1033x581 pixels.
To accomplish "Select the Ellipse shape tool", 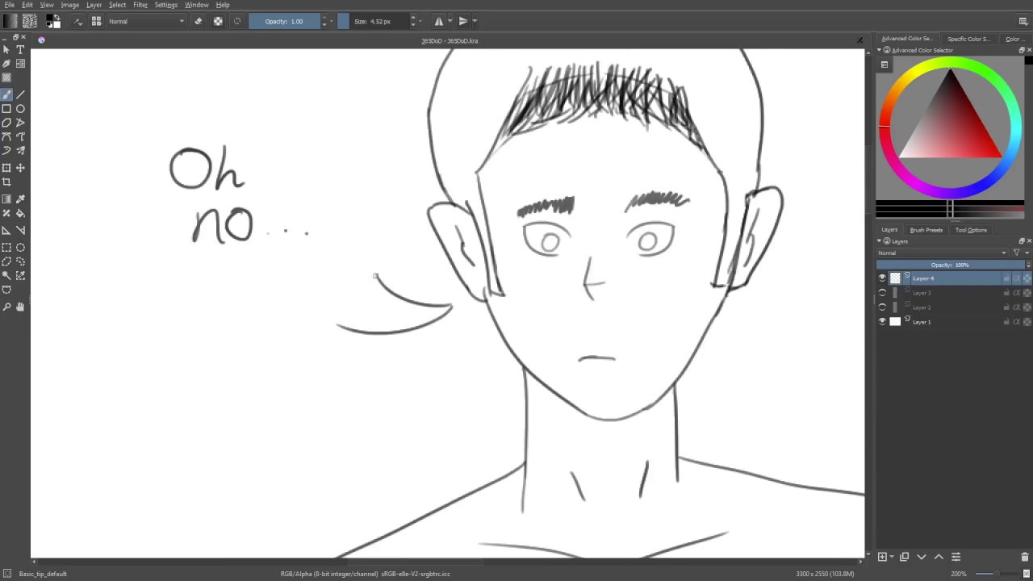I will [x=20, y=109].
